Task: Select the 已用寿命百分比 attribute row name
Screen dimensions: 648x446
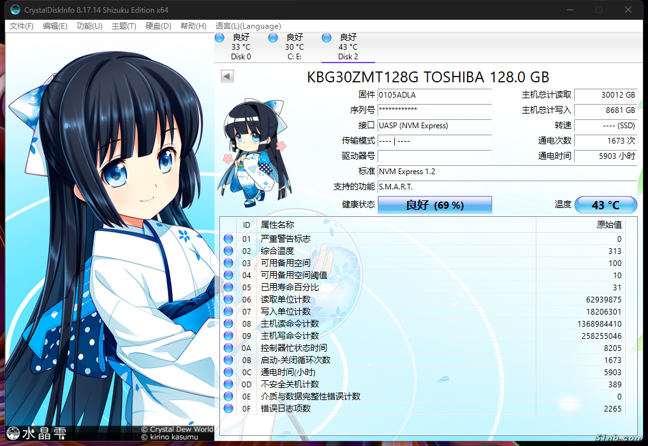Action: 290,287
